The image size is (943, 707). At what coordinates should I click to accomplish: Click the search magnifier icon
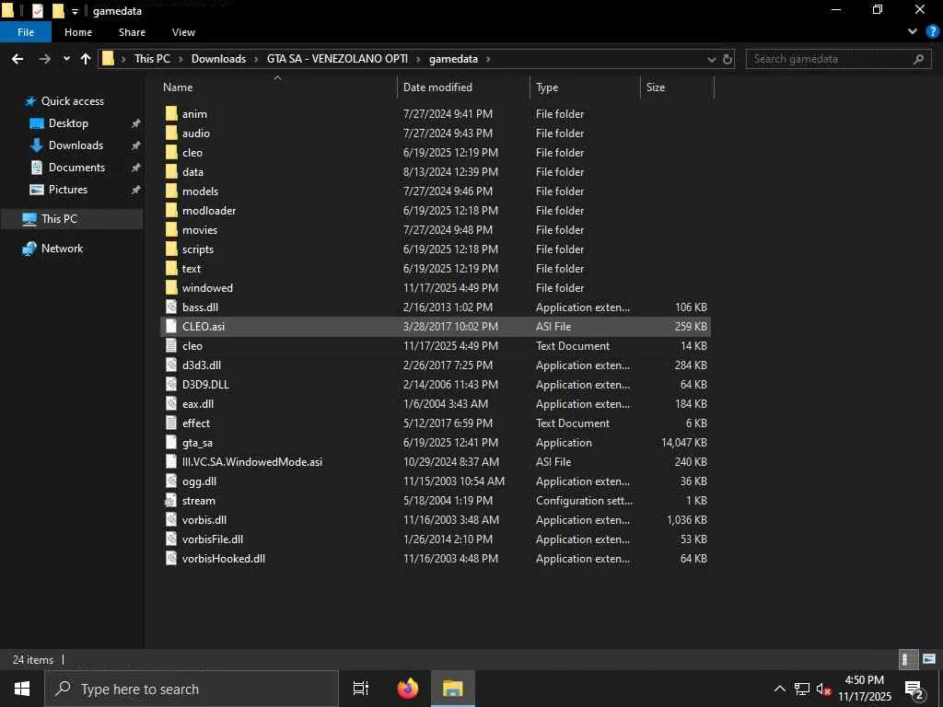click(x=918, y=59)
